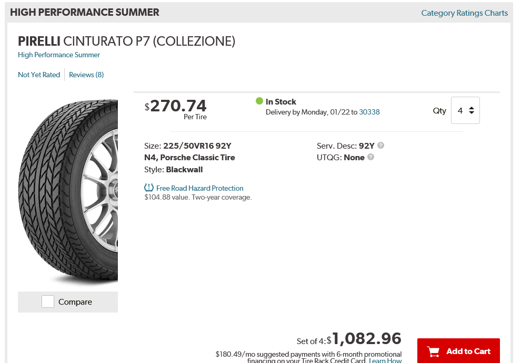Click the Not Yet Rated link

(39, 75)
